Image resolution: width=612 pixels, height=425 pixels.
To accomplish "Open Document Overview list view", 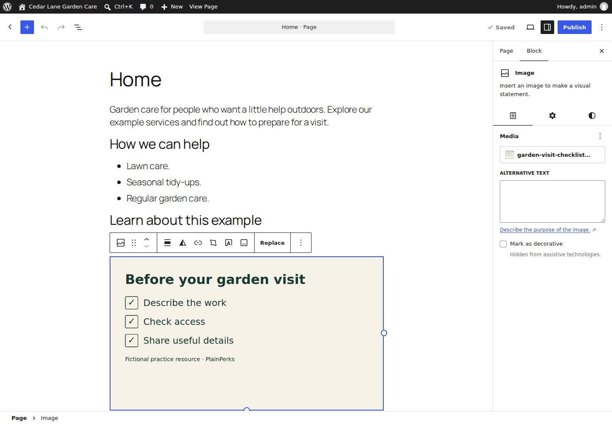I will (78, 27).
